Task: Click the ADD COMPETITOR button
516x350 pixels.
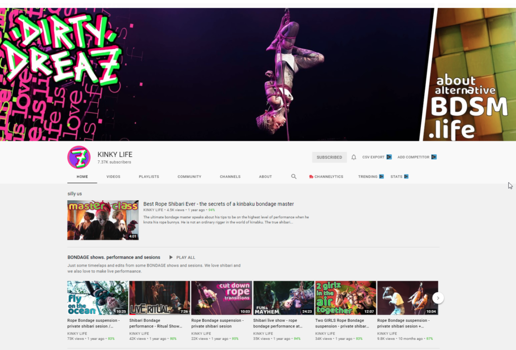Action: pyautogui.click(x=417, y=157)
